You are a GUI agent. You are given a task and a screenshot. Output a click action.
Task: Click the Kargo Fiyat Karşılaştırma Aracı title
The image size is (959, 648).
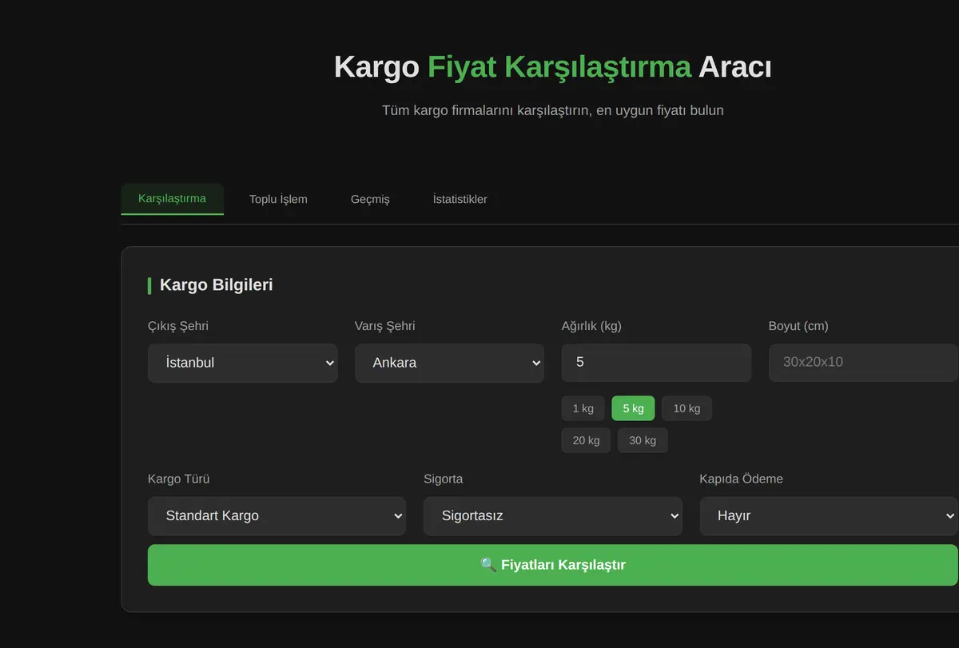click(553, 67)
